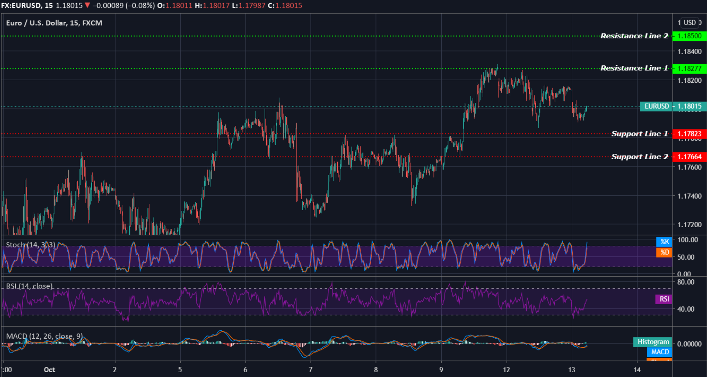Image resolution: width=707 pixels, height=377 pixels.
Task: Click the open value O:1.18011 in header
Action: [x=174, y=6]
